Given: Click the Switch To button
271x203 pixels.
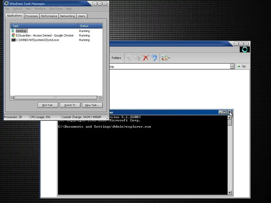Looking at the screenshot, I should tap(70, 105).
